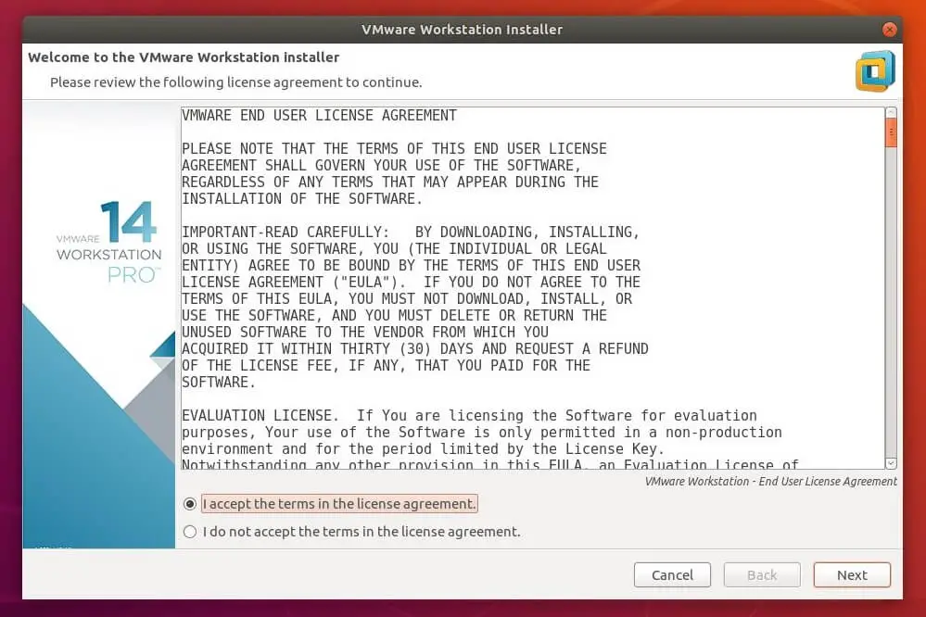Click the grayed-out Back button
The image size is (926, 617).
click(762, 574)
